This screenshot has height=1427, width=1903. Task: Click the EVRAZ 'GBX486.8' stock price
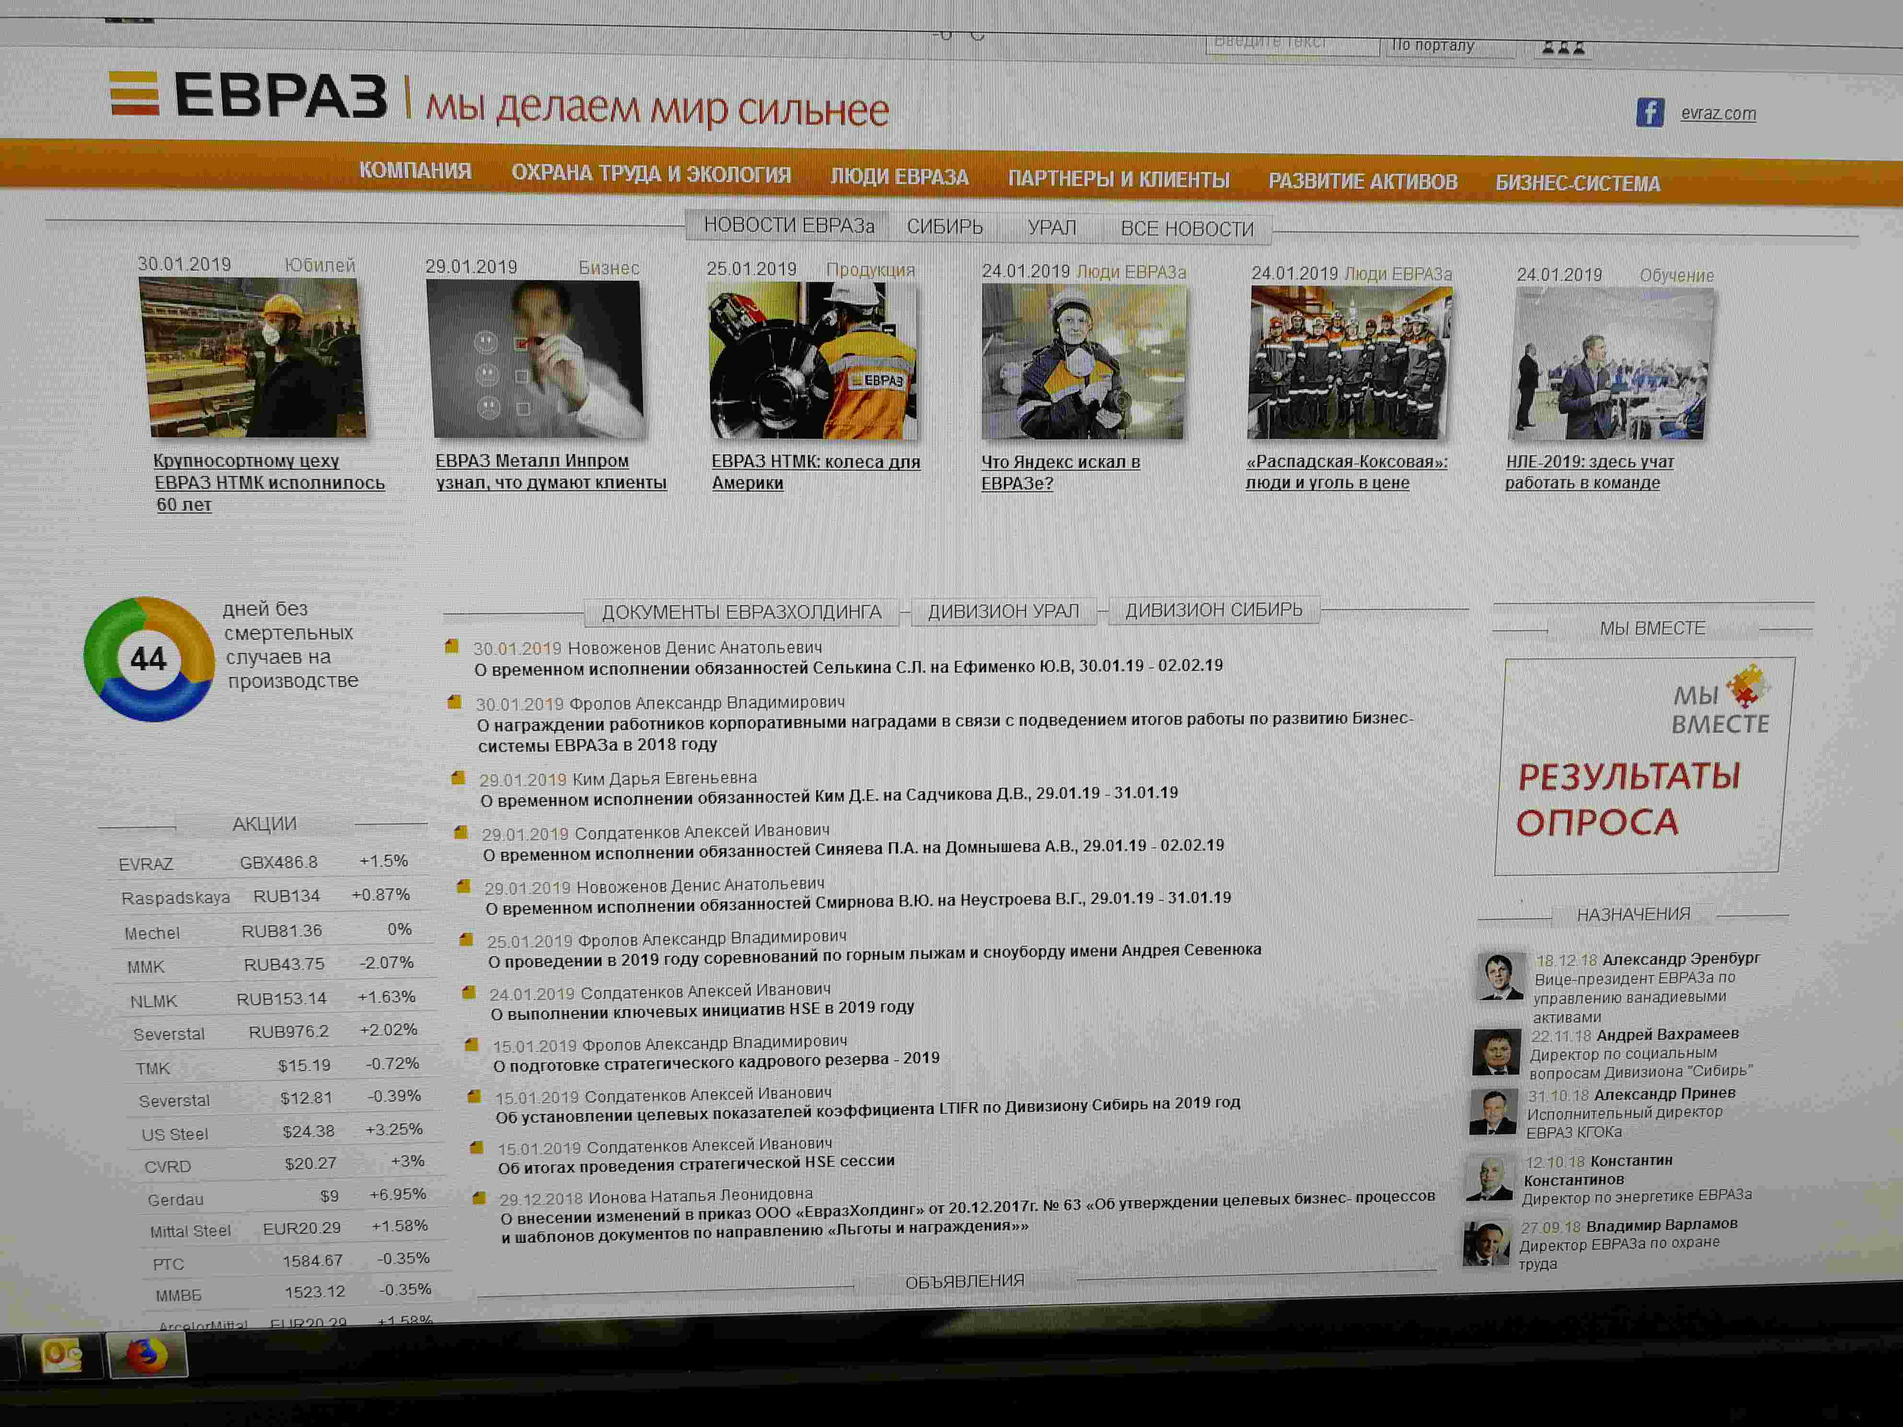point(278,863)
